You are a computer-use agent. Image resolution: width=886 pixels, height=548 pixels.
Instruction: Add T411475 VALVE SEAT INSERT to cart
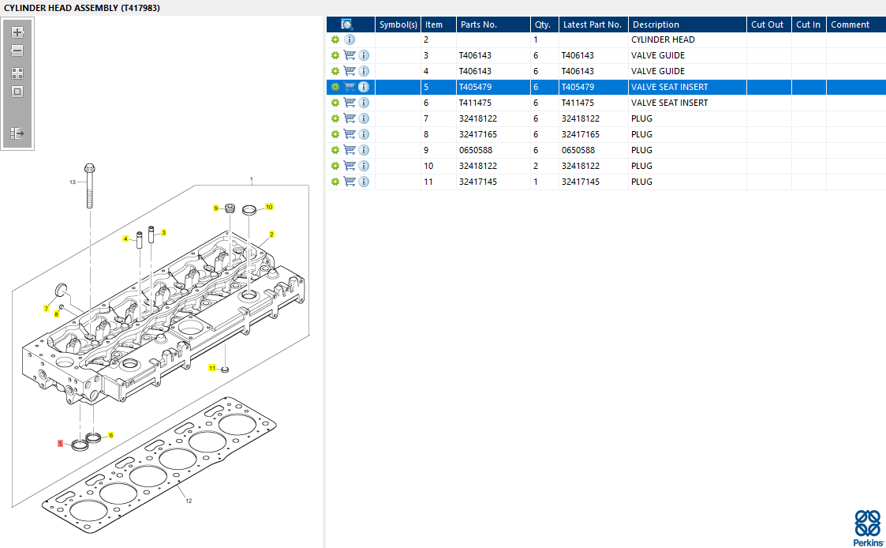[350, 103]
